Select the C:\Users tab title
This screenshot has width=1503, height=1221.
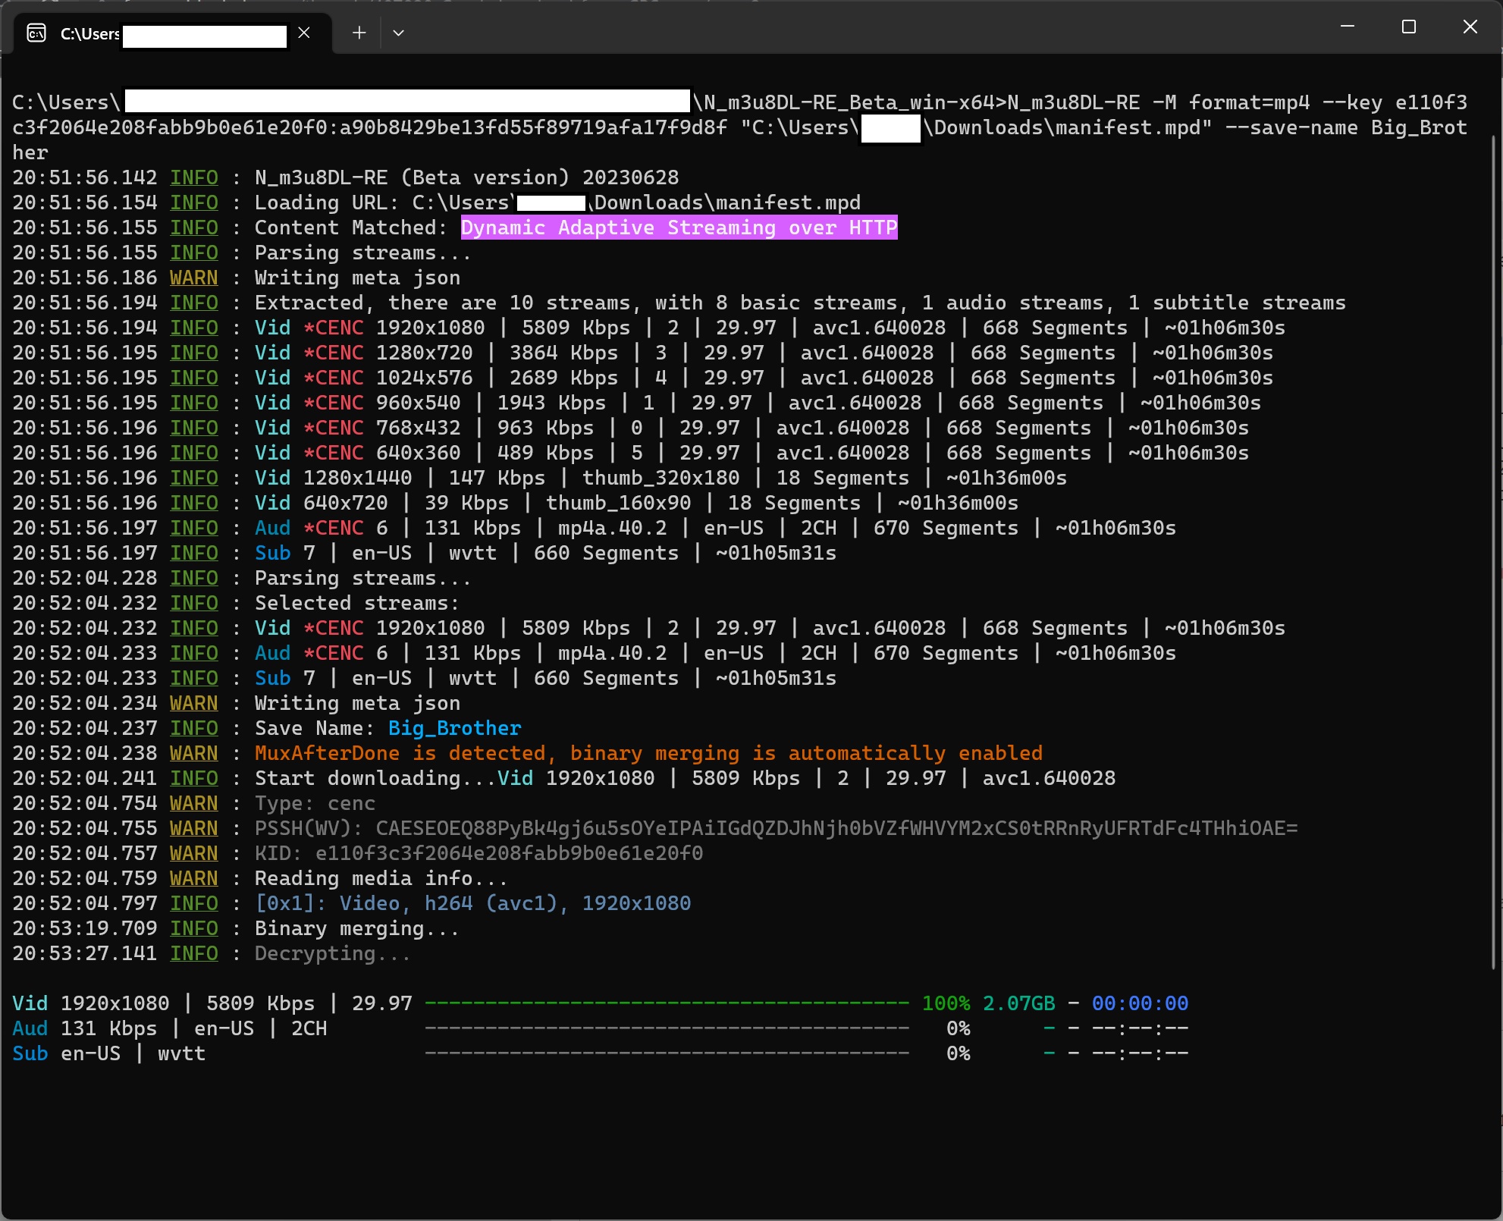89,33
